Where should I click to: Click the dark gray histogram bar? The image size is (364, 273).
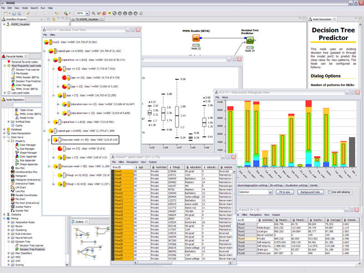pyautogui.click(x=352, y=152)
